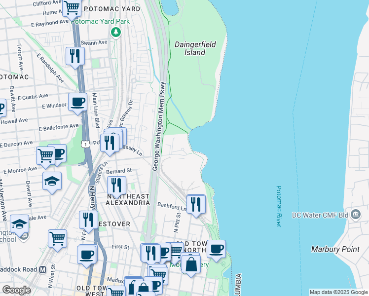Click the Potomac River label

click(279, 206)
